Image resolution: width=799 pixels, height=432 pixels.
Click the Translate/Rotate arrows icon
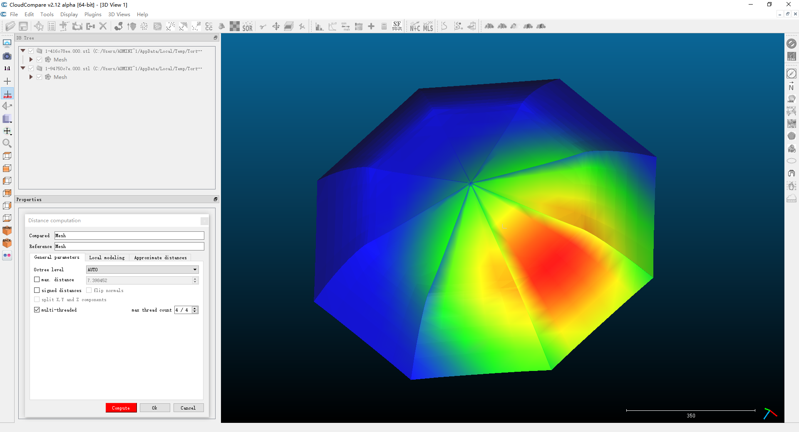276,26
